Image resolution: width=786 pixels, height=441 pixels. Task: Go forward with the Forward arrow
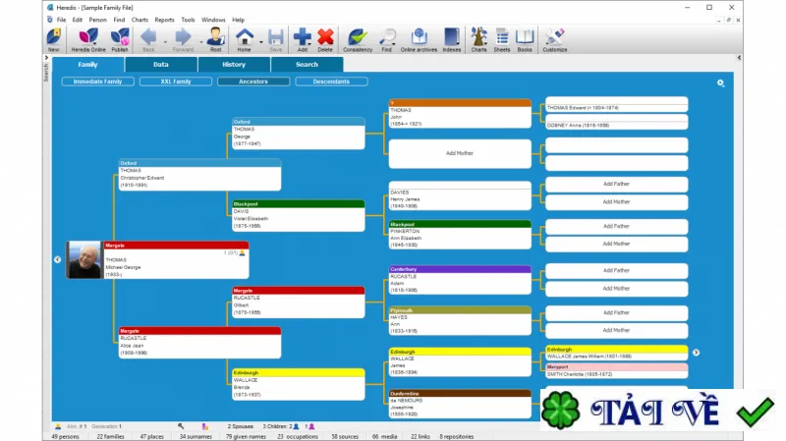183,40
